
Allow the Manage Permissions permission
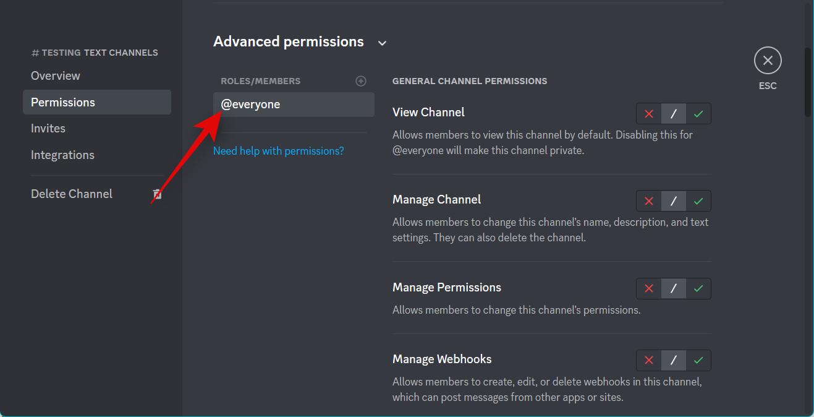[698, 288]
